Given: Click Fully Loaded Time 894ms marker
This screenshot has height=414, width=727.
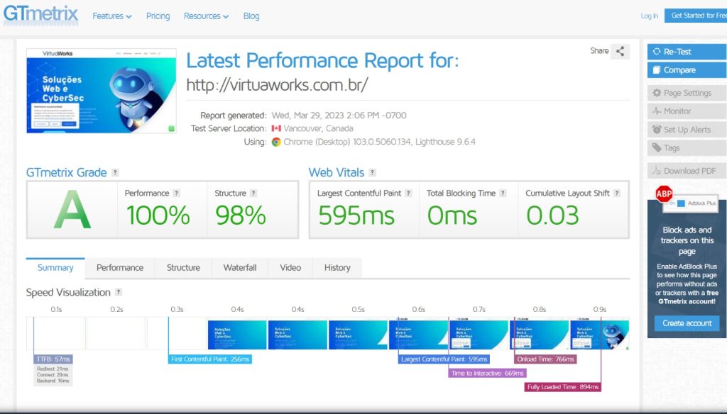Looking at the screenshot, I should tap(563, 386).
